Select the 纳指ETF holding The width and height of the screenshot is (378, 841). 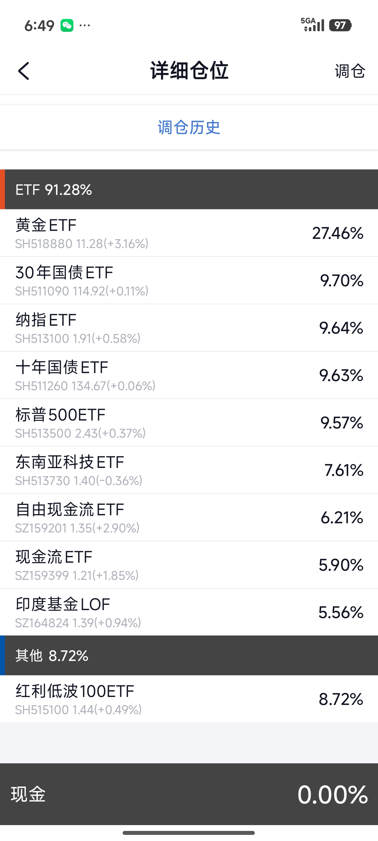click(x=189, y=328)
